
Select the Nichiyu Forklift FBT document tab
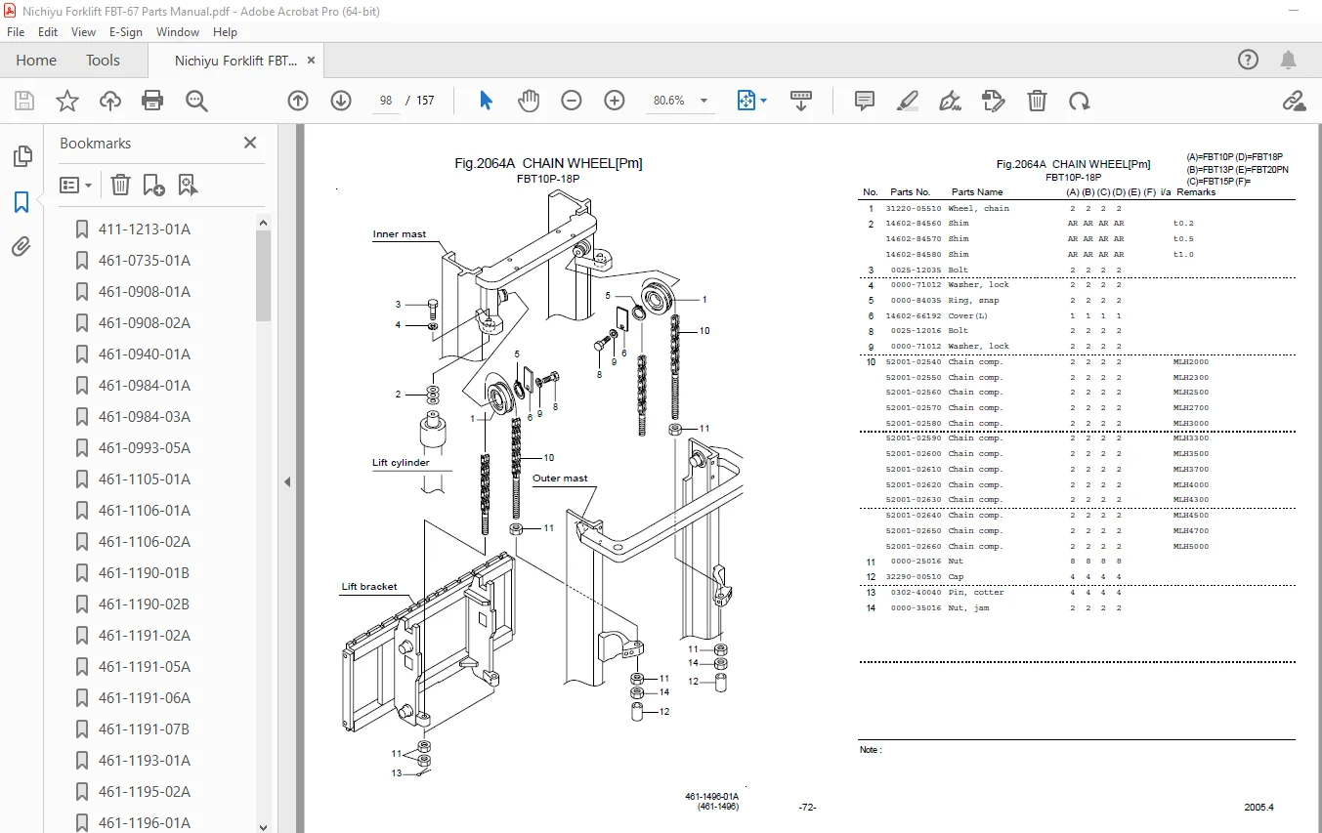point(236,61)
